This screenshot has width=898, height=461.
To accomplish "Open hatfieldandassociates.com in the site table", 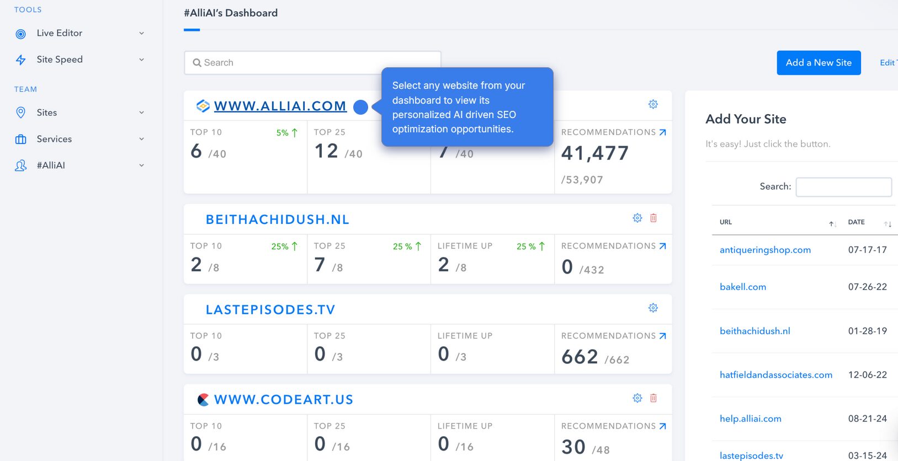I will point(776,375).
